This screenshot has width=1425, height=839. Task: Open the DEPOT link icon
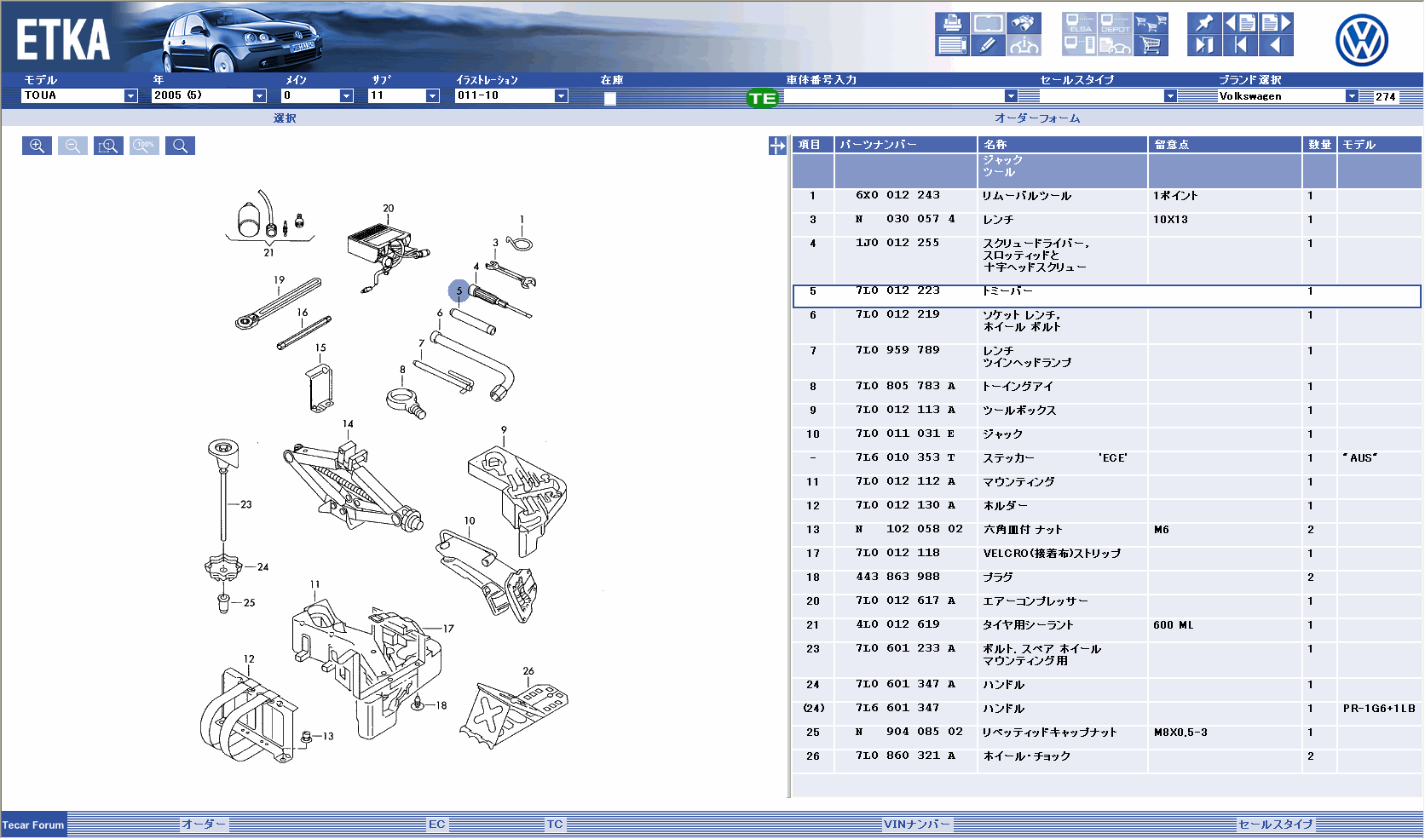tap(1115, 23)
